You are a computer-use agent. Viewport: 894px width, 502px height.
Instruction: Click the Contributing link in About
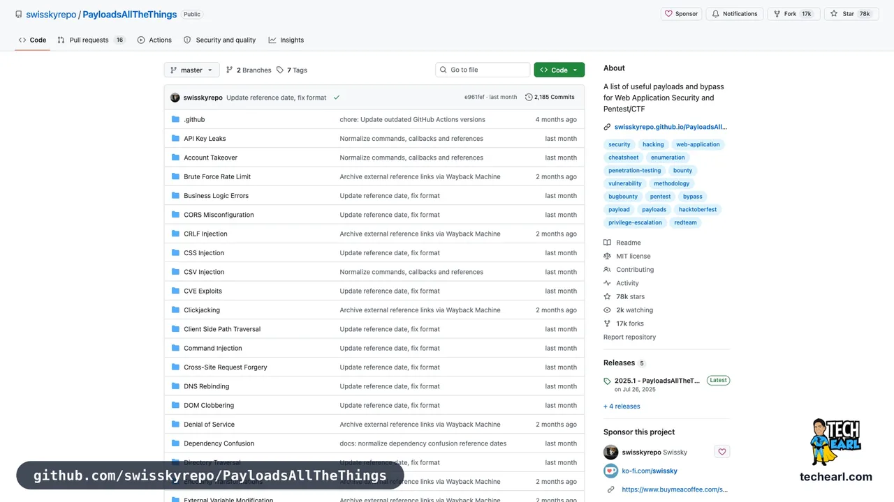click(635, 270)
